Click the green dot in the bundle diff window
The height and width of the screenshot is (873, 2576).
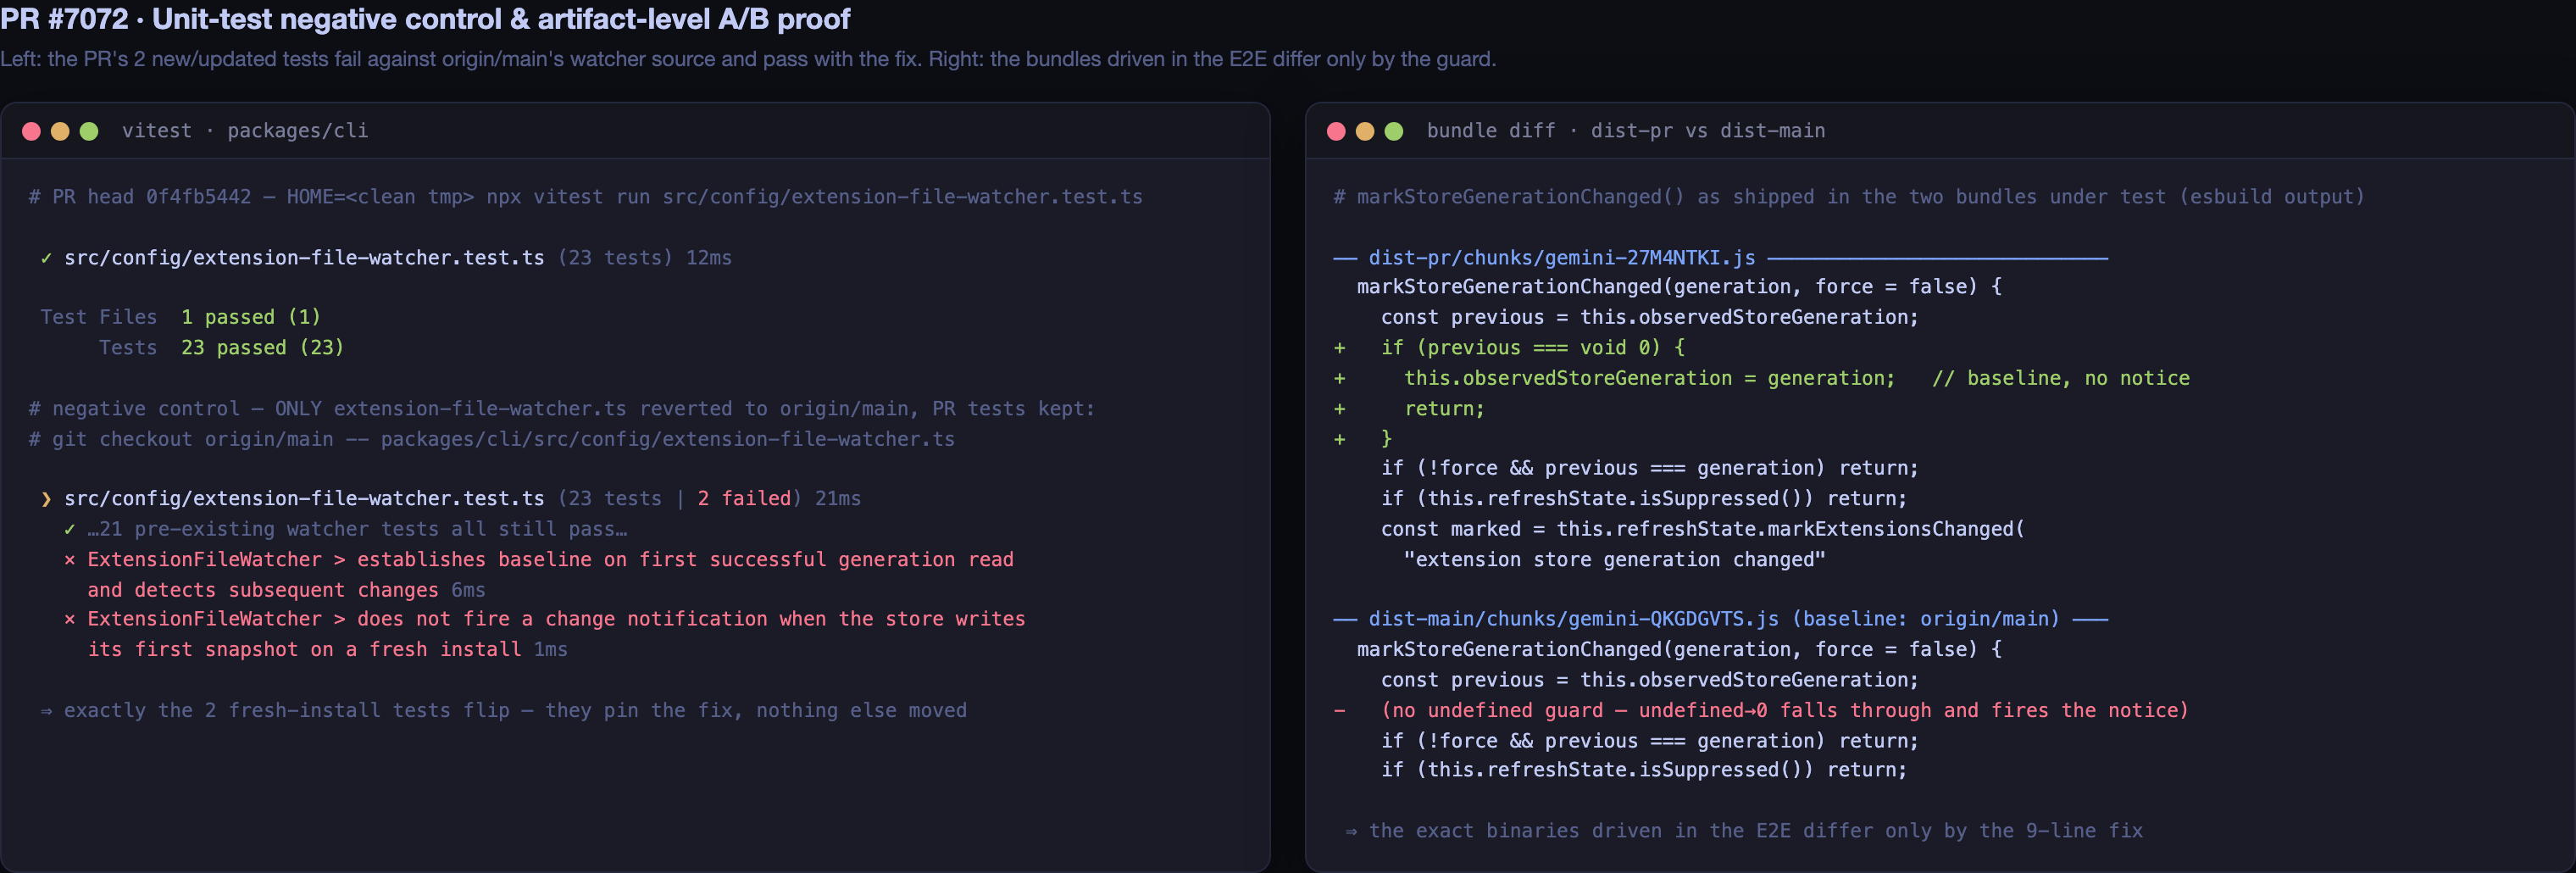click(x=1394, y=131)
